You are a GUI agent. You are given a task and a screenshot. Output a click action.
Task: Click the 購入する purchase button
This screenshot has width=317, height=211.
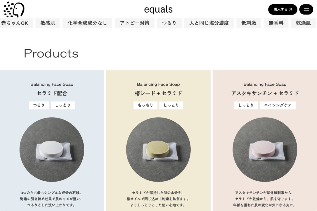click(282, 9)
